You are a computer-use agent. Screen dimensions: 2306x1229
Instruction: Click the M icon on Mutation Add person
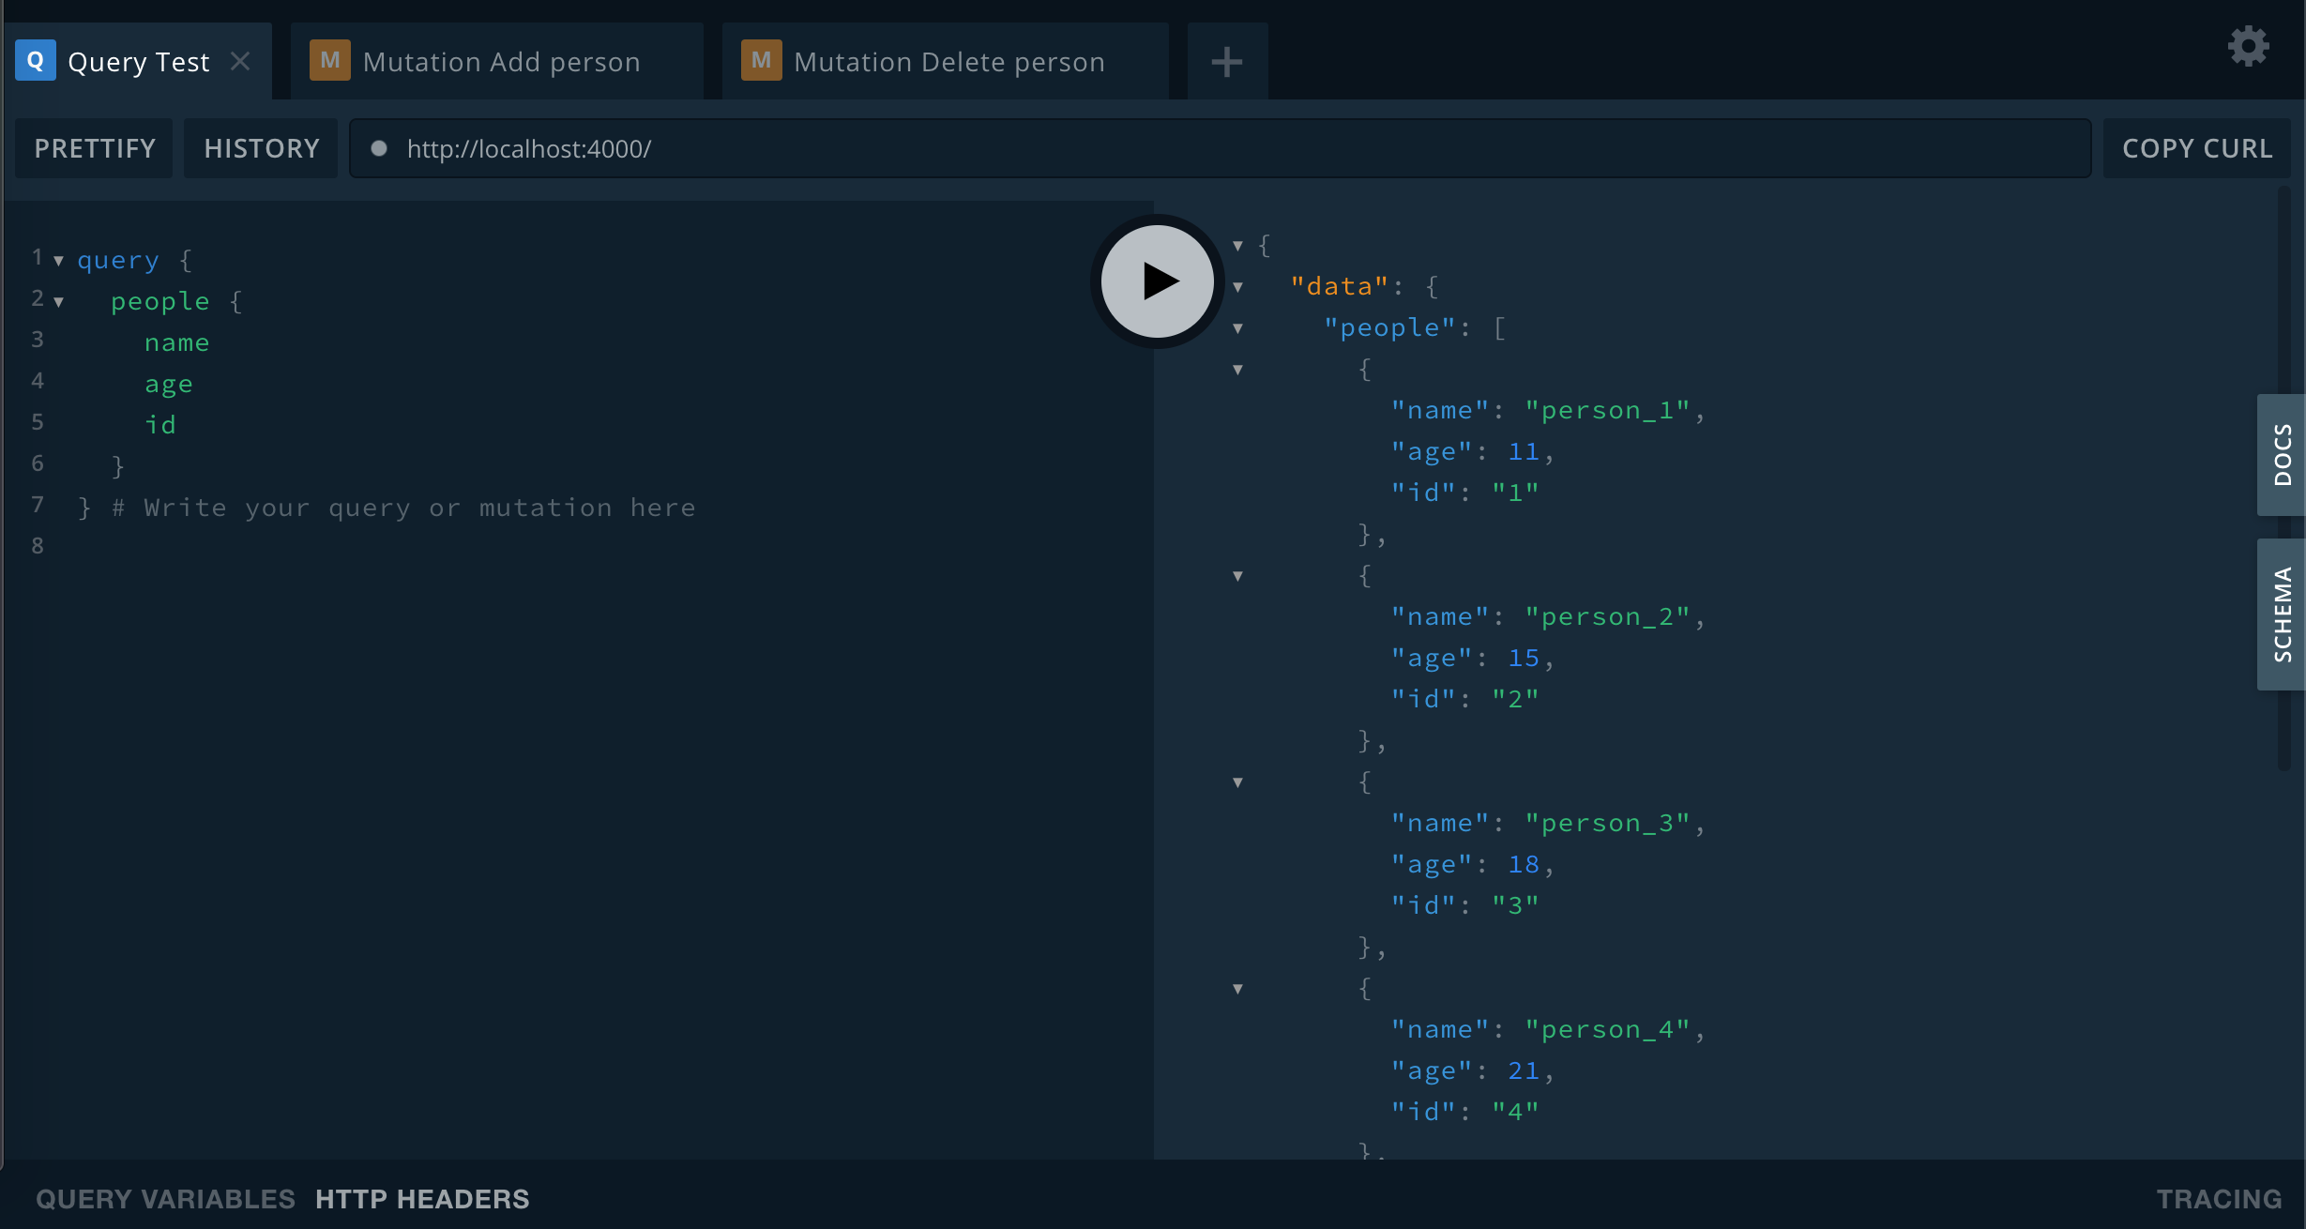[x=329, y=61]
